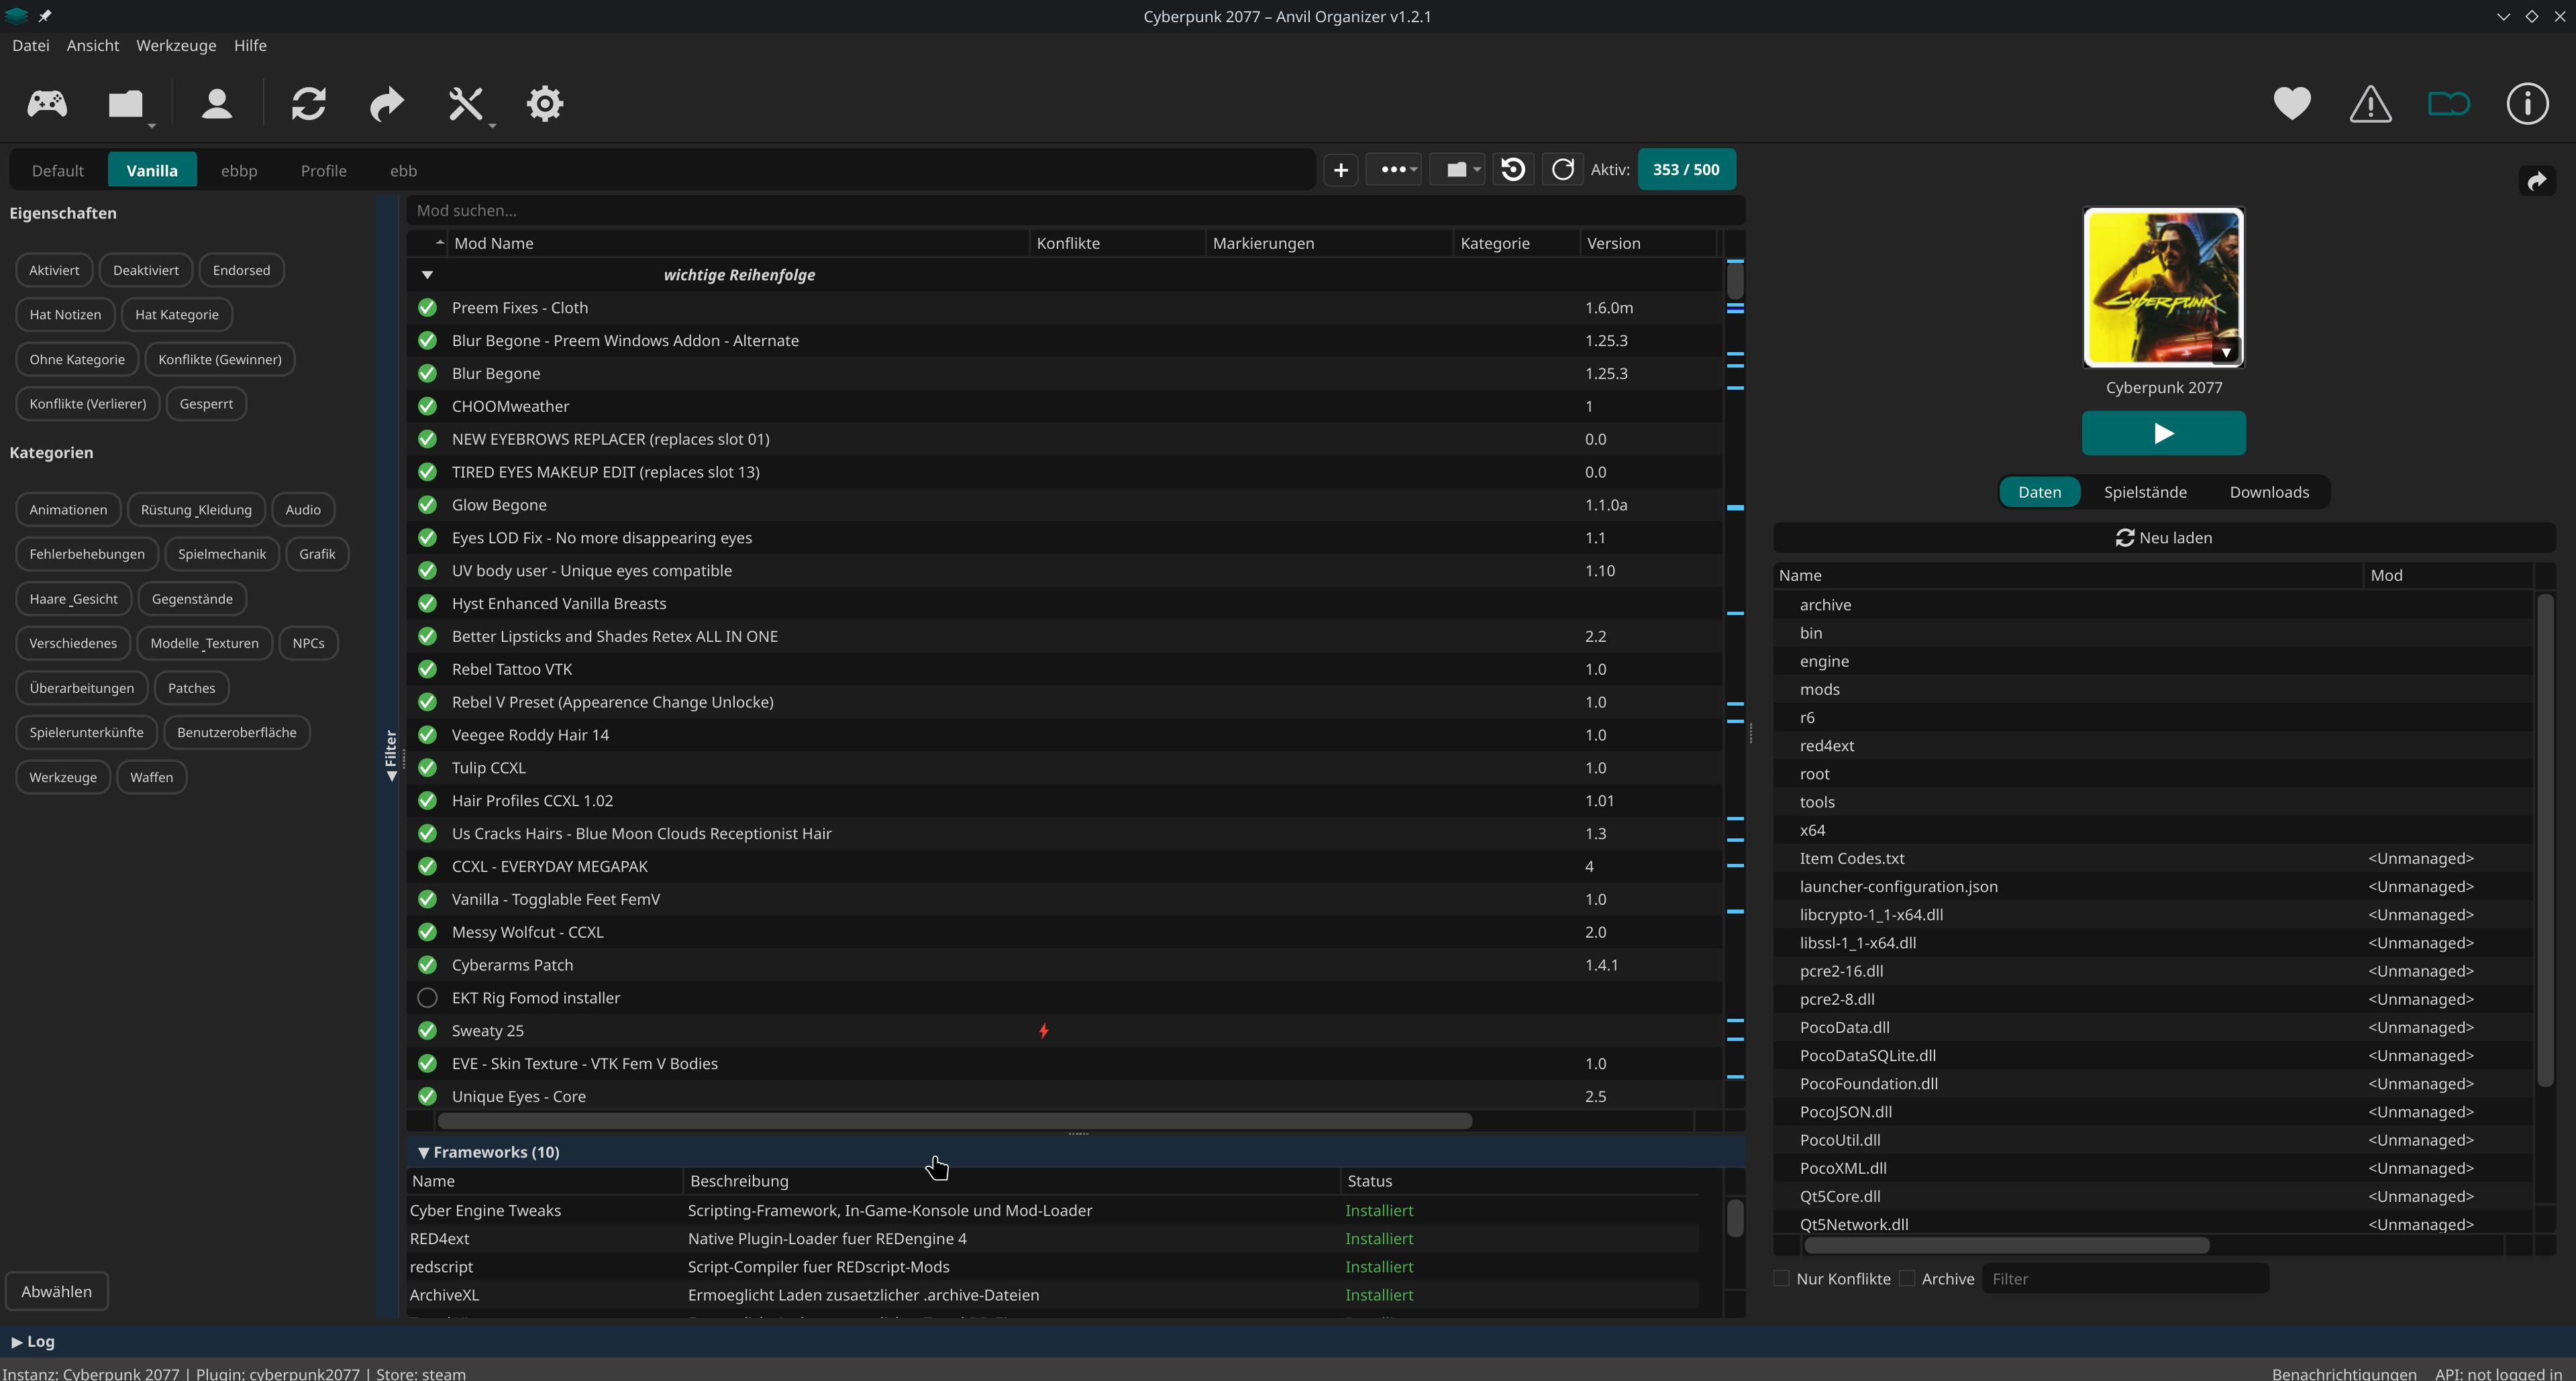2576x1381 pixels.
Task: Open settings via the gear icon
Action: [545, 104]
